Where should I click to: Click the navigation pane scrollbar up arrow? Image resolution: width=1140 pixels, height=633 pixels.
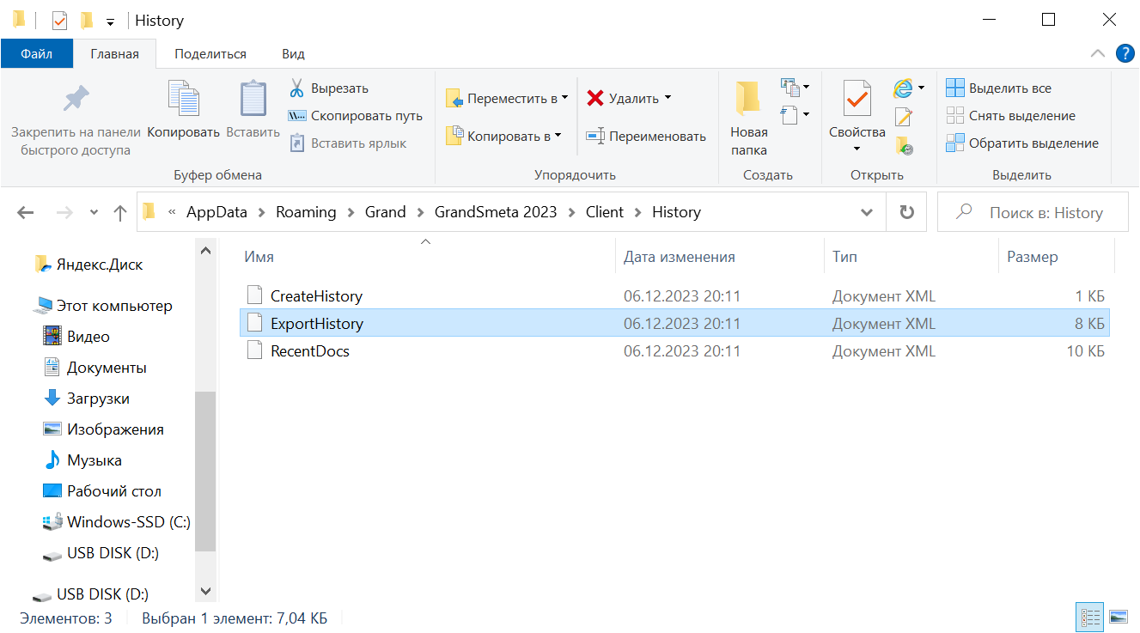click(205, 251)
